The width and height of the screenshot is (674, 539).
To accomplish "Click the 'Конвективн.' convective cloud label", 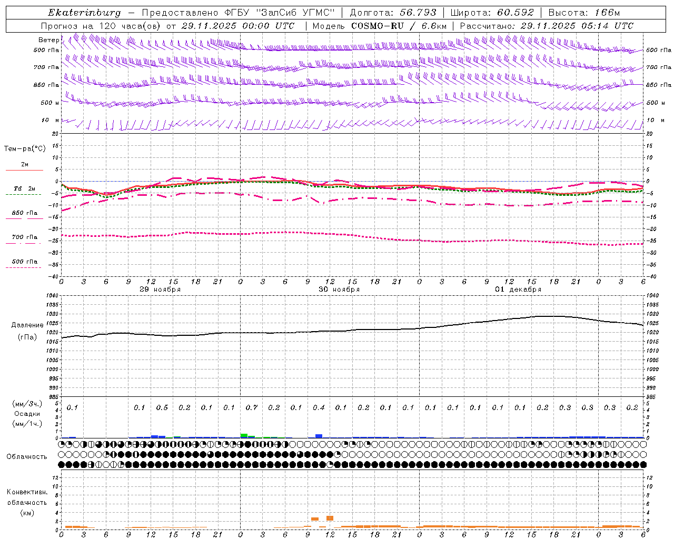I will coord(27,492).
